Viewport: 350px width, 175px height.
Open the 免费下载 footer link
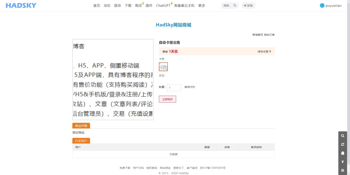[125, 168]
